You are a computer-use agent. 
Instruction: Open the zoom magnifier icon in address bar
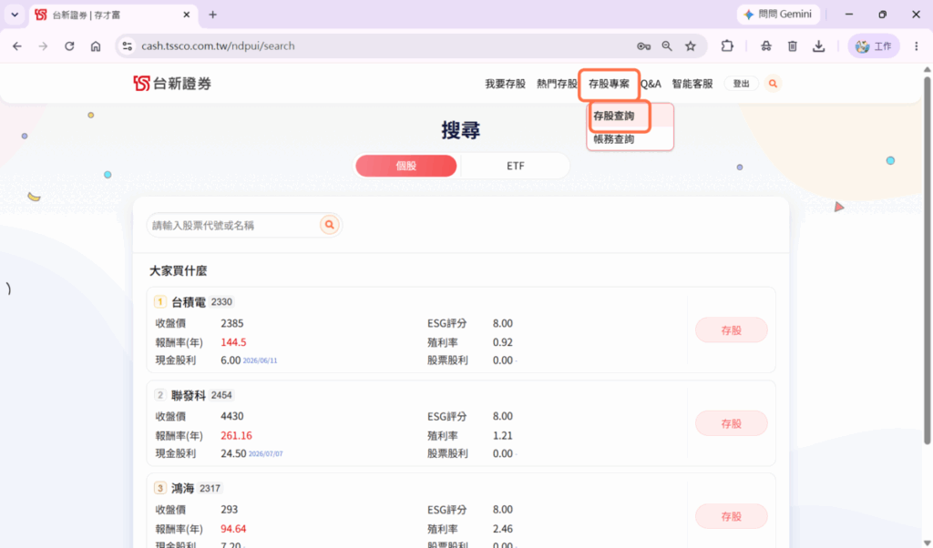click(667, 46)
